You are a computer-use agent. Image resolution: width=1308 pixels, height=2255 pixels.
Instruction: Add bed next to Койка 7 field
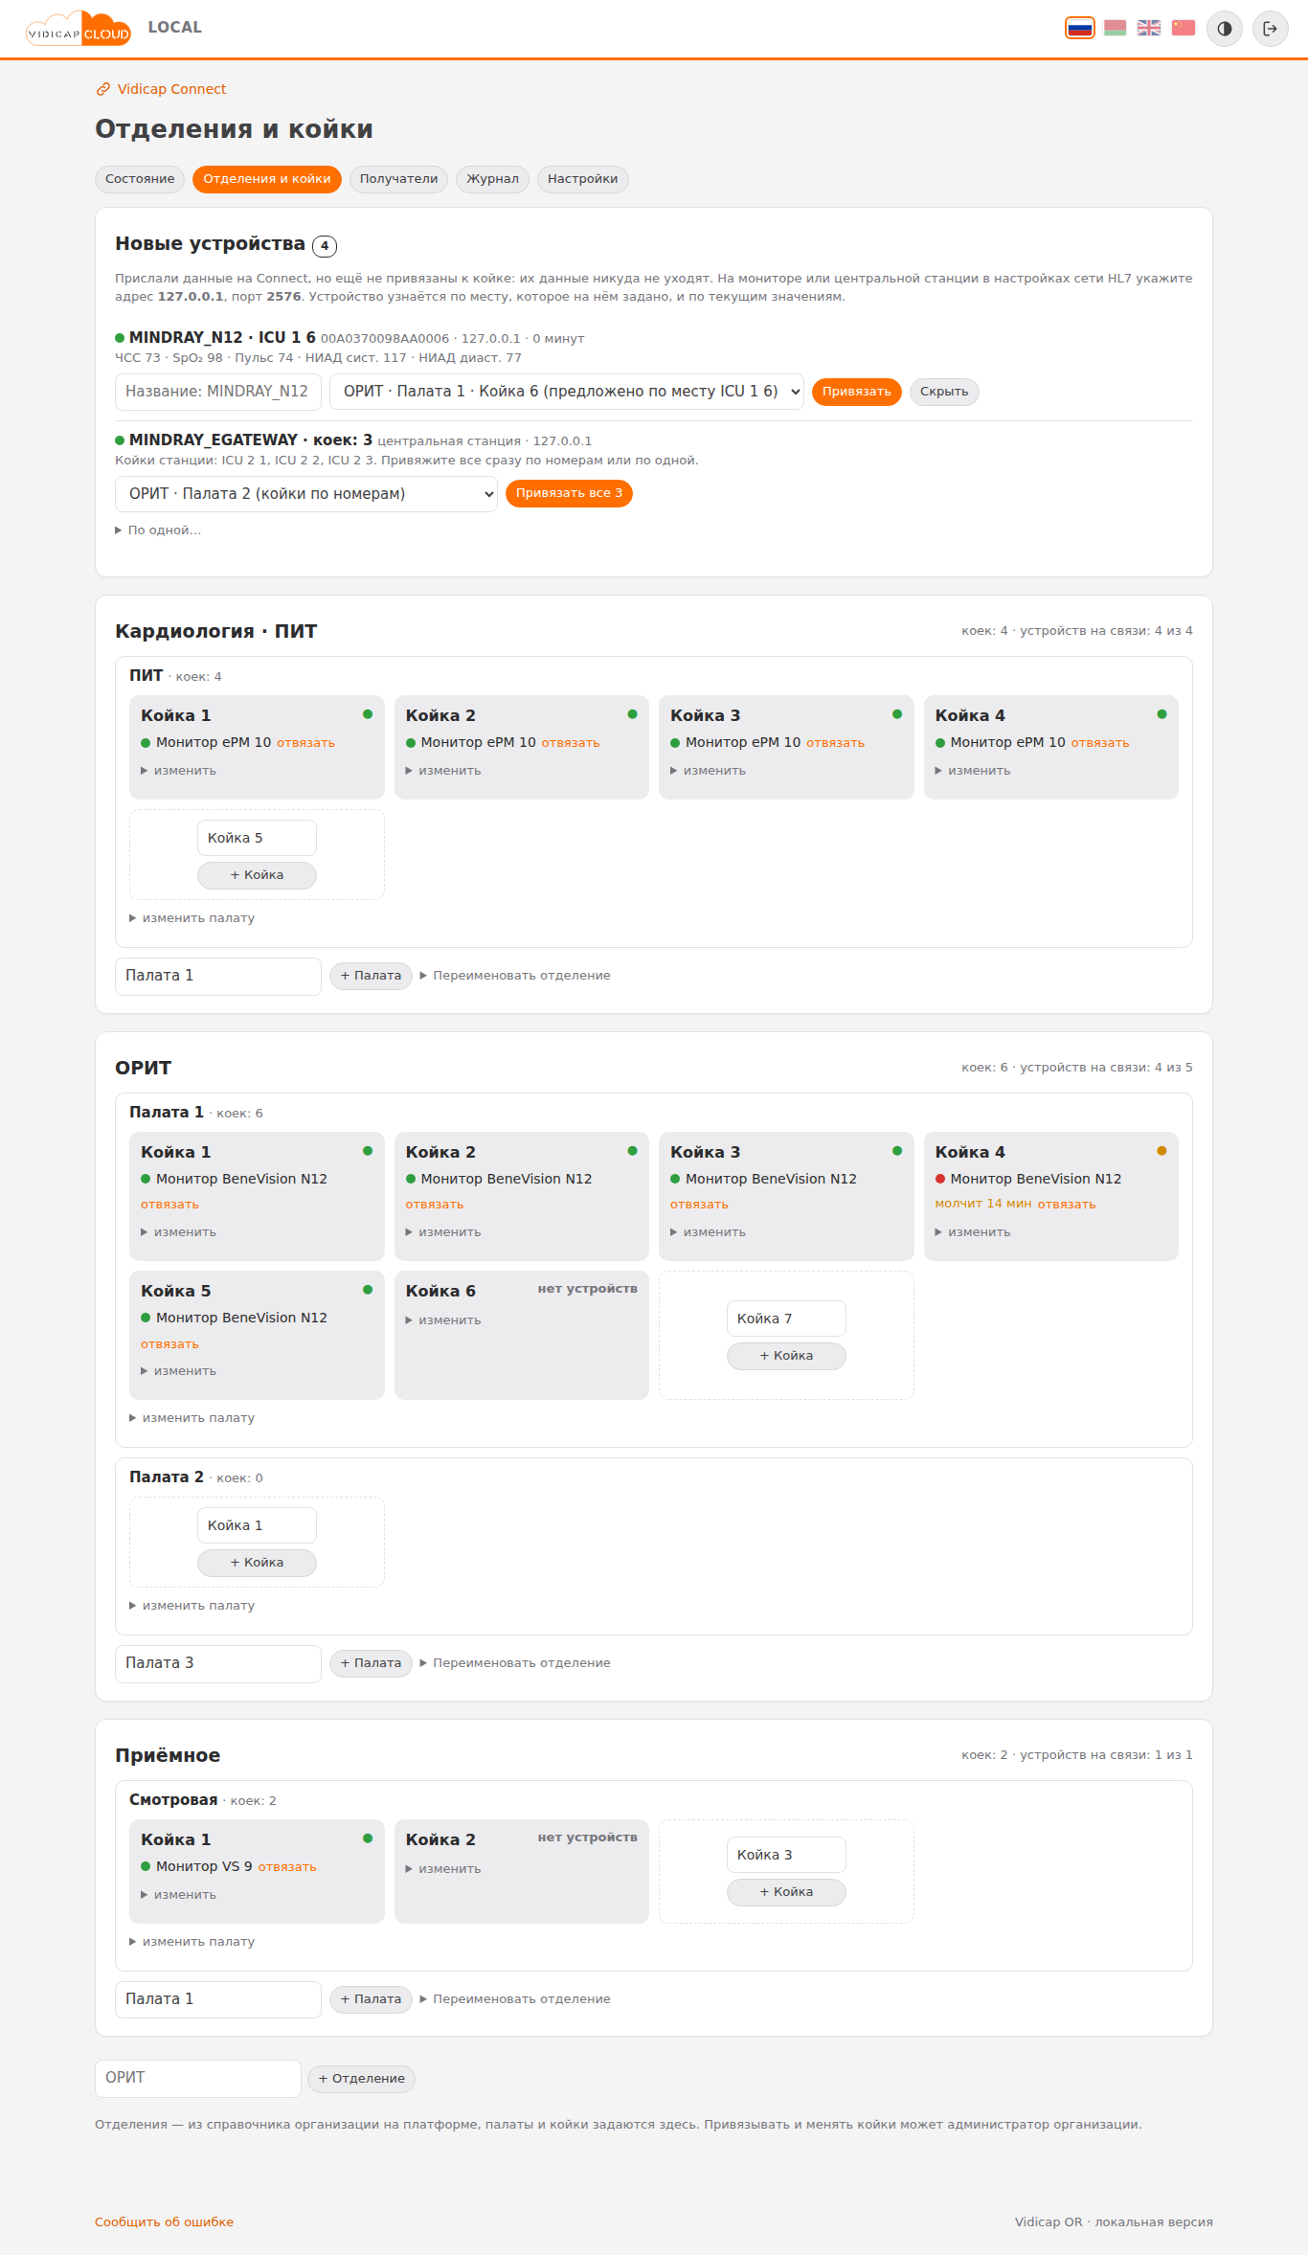click(x=786, y=1356)
